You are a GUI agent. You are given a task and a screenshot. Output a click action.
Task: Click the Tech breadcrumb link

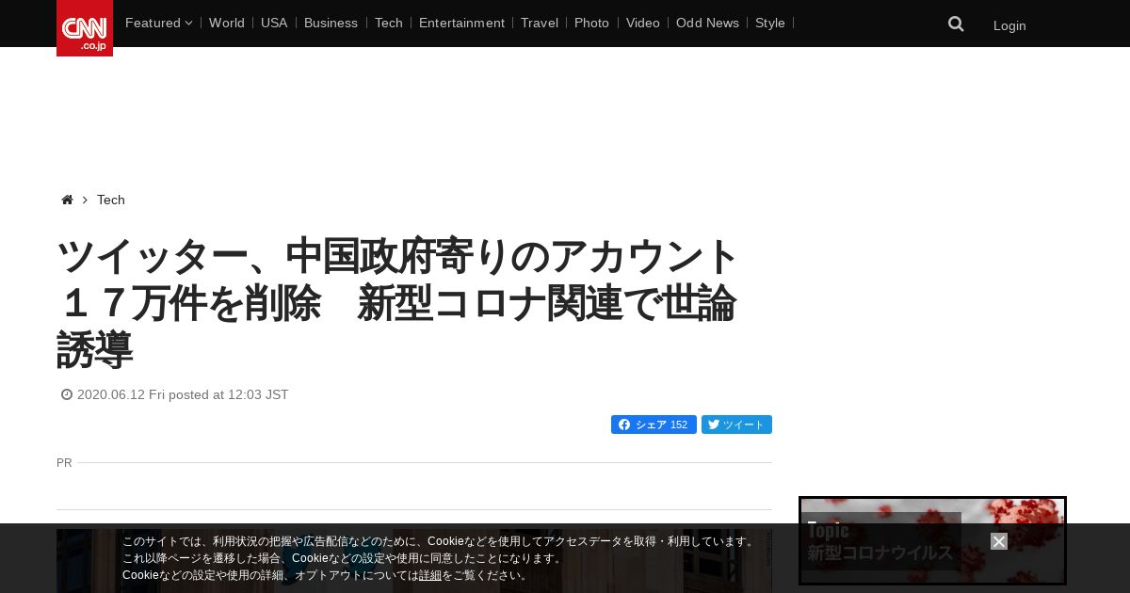pyautogui.click(x=111, y=200)
